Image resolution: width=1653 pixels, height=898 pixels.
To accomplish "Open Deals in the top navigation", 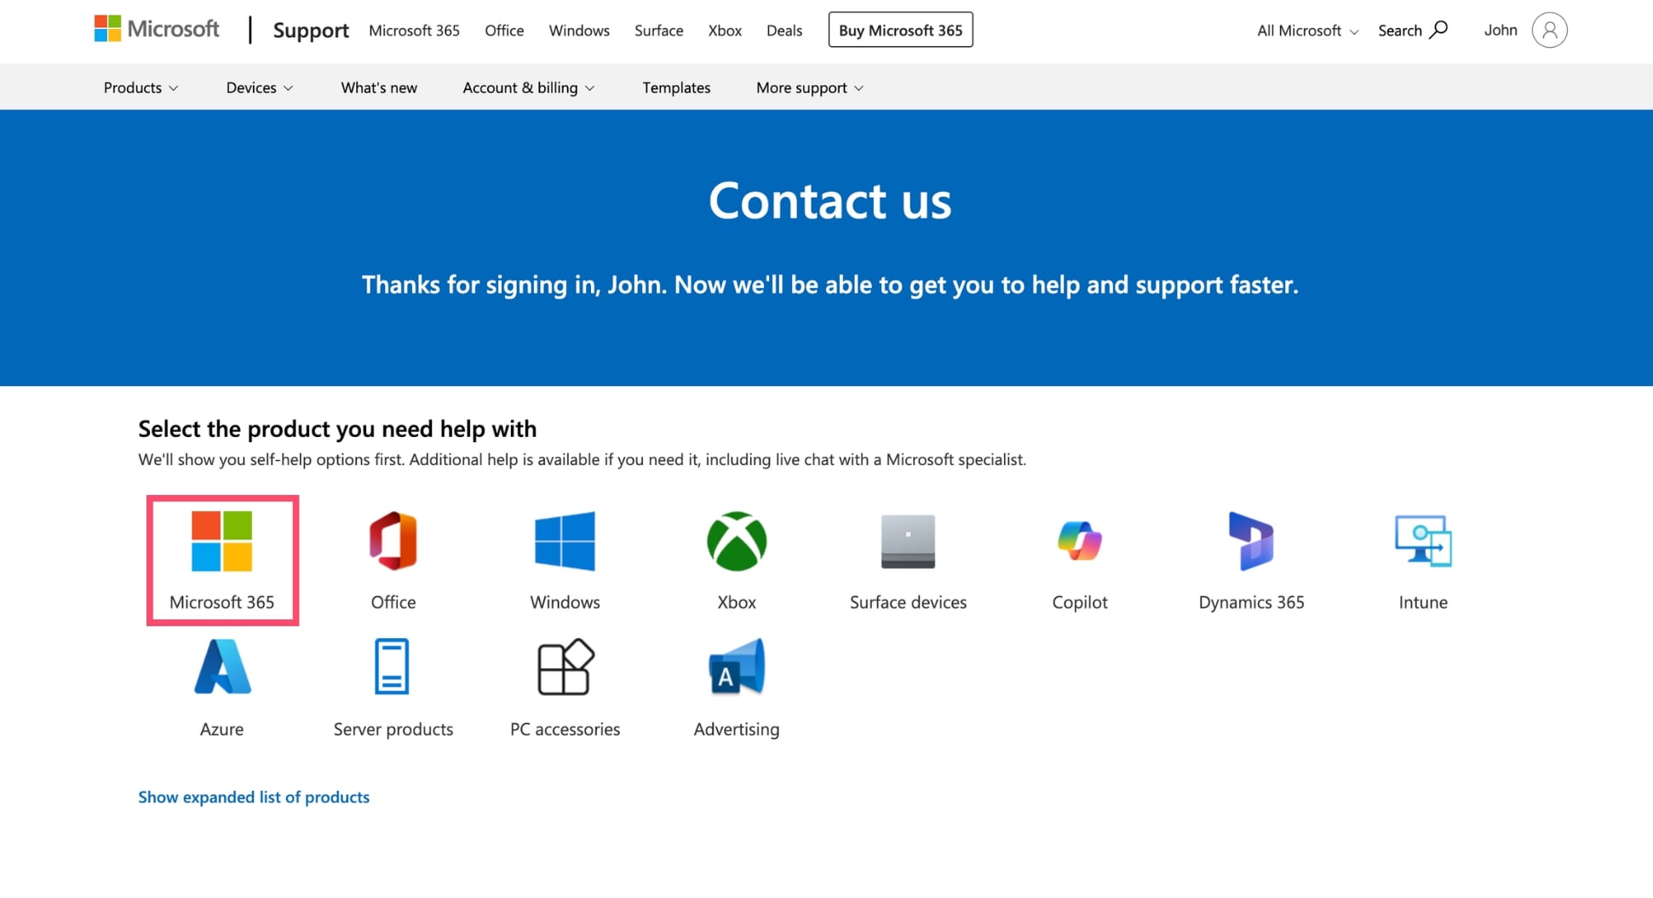I will pos(784,31).
